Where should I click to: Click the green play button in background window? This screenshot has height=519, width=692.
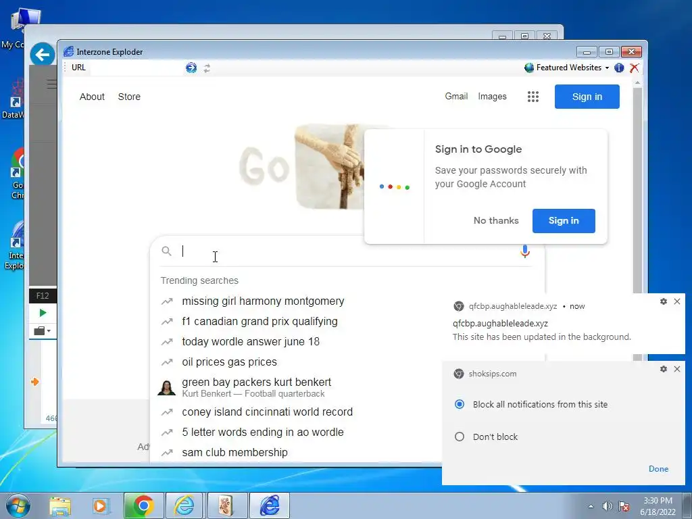43,313
